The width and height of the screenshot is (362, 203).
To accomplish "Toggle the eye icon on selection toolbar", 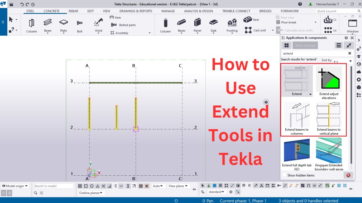I will pyautogui.click(x=351, y=189).
